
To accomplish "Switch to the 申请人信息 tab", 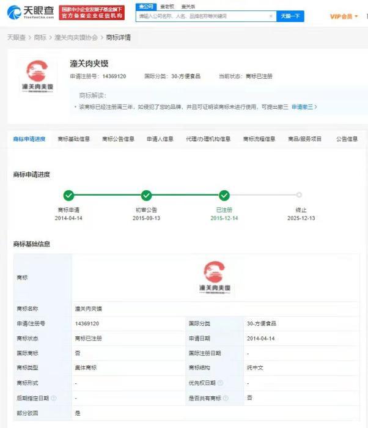I will coord(160,139).
